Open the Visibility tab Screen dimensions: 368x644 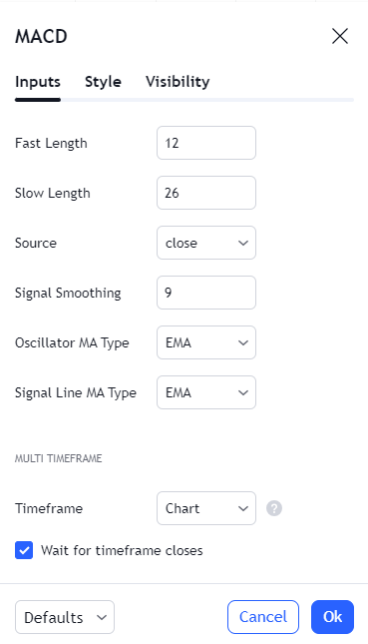[x=178, y=82]
